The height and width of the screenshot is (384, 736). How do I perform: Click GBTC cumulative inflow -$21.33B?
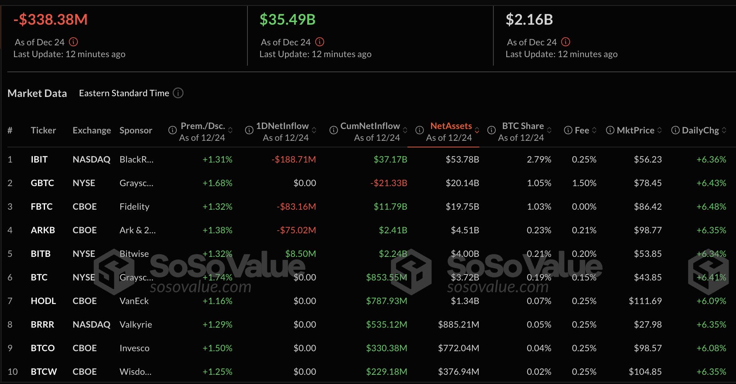389,183
